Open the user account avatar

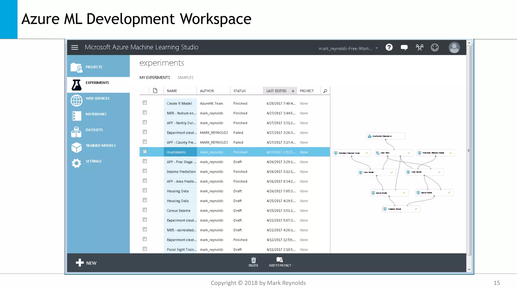(454, 47)
